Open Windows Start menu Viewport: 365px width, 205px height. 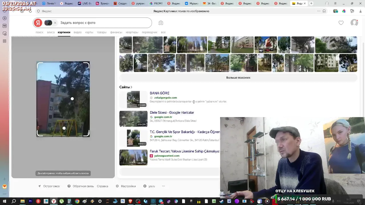(5, 201)
